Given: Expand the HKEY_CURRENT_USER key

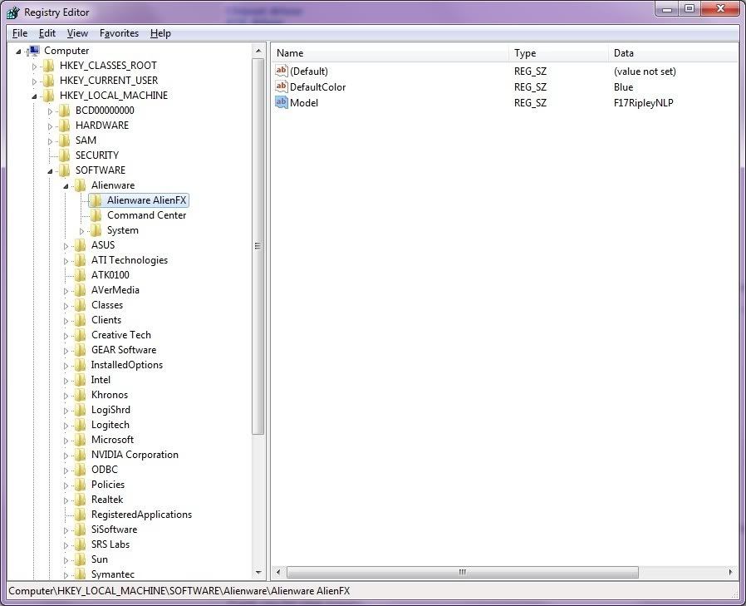Looking at the screenshot, I should pos(34,81).
